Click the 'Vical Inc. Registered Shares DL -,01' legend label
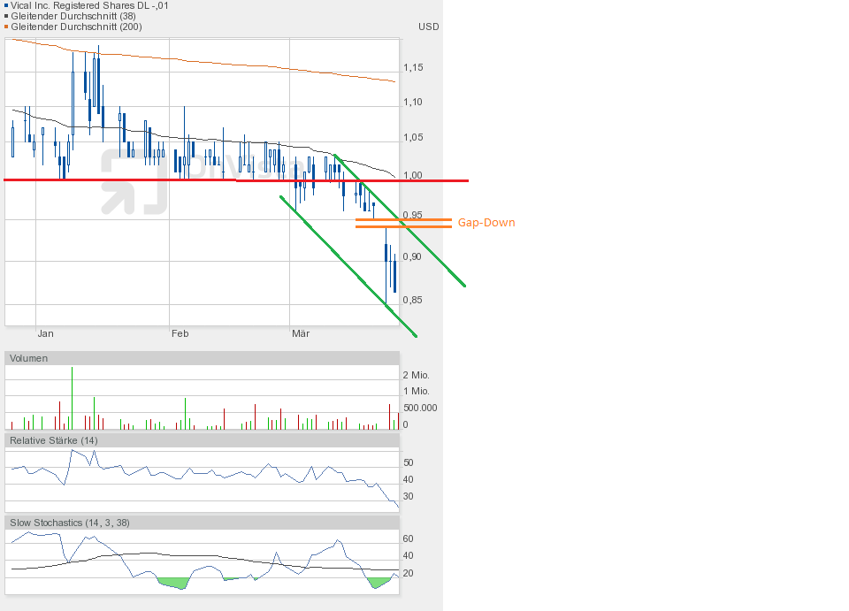849x611 pixels. click(x=90, y=5)
